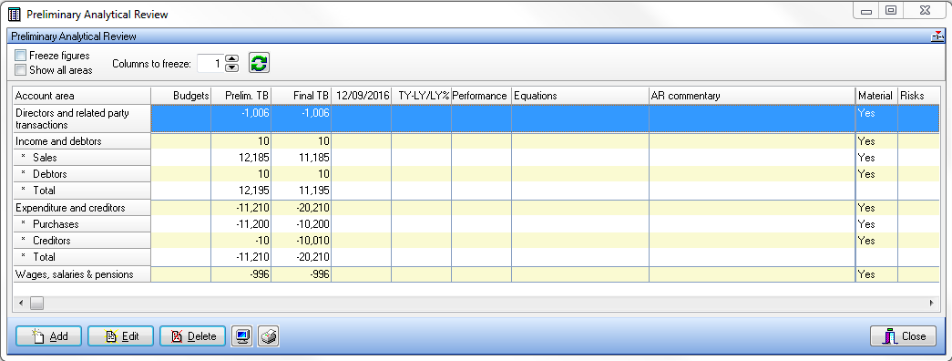The width and height of the screenshot is (952, 361).
Task: Click the Delete button
Action: click(x=192, y=336)
